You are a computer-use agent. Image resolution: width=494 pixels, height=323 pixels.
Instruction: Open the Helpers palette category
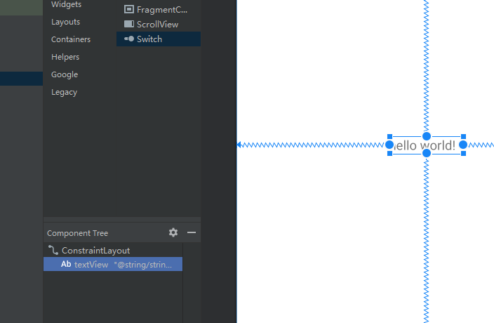coord(65,57)
